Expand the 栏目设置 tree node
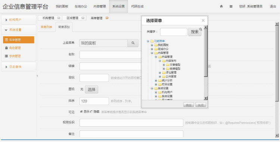Viewport: 280px width, 142px height. (x=156, y=85)
